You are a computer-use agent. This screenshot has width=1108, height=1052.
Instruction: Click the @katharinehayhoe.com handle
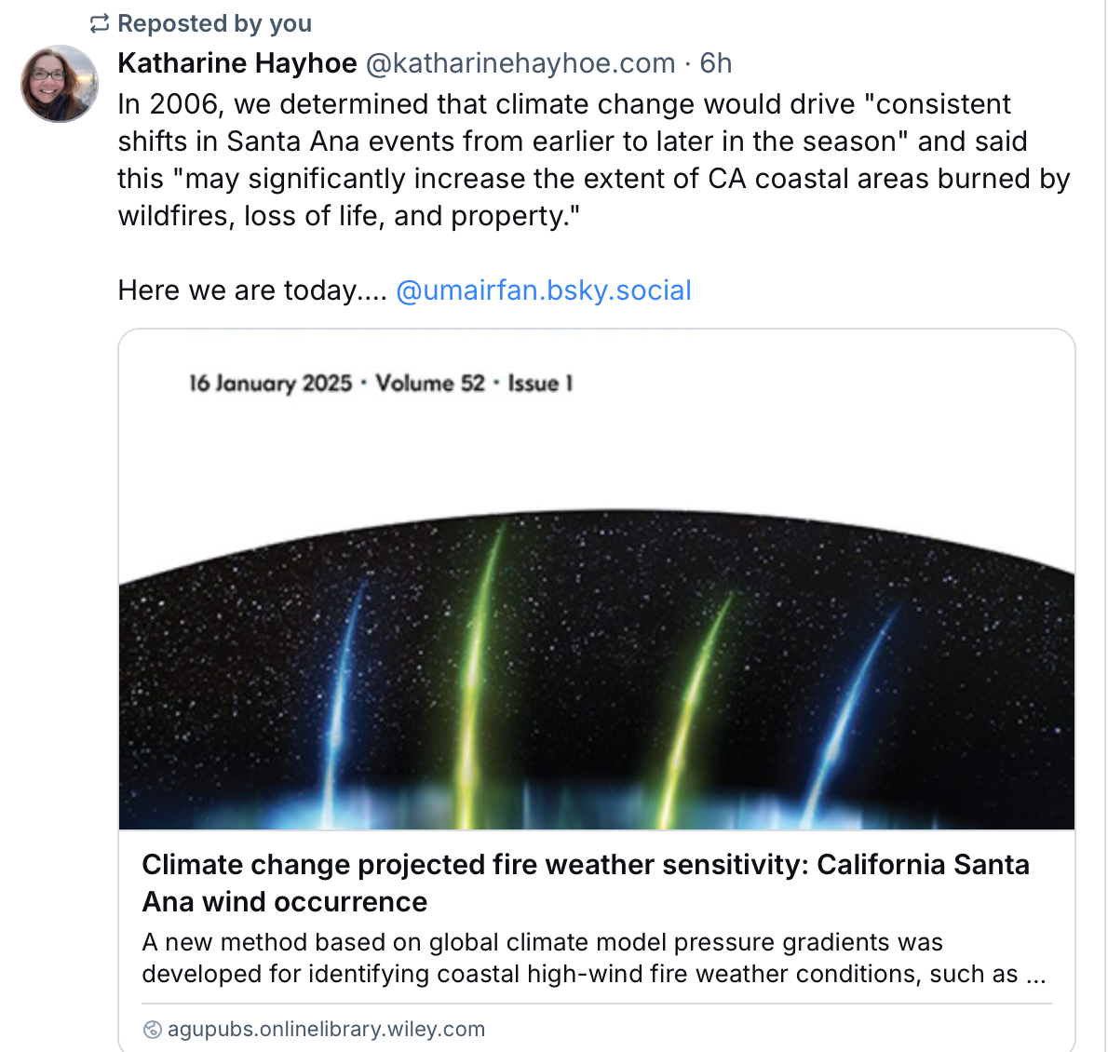[x=520, y=63]
